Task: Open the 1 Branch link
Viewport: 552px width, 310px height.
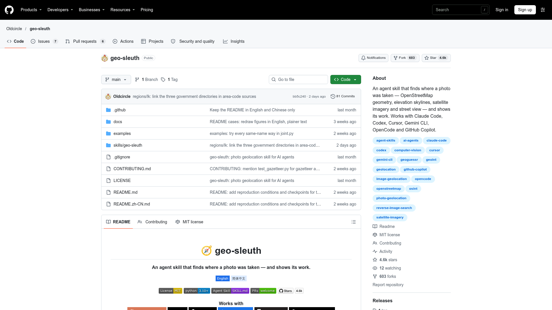Action: click(x=147, y=80)
